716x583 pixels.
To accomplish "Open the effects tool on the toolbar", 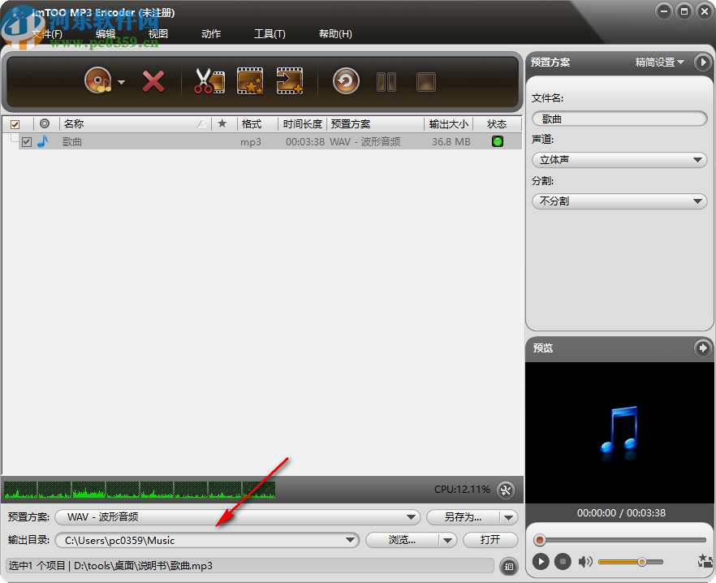I will (249, 81).
